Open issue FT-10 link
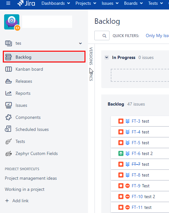Screen dimensions: 169x213 137,197
